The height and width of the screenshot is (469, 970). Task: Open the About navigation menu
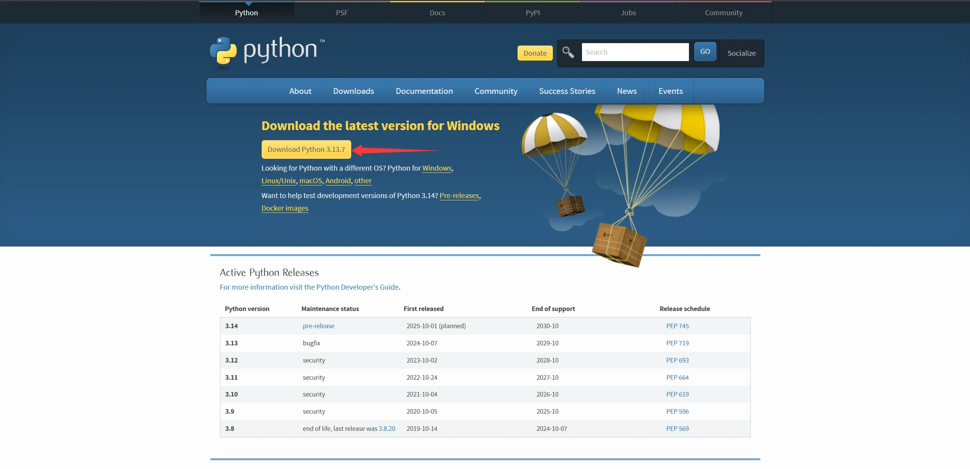(x=300, y=91)
